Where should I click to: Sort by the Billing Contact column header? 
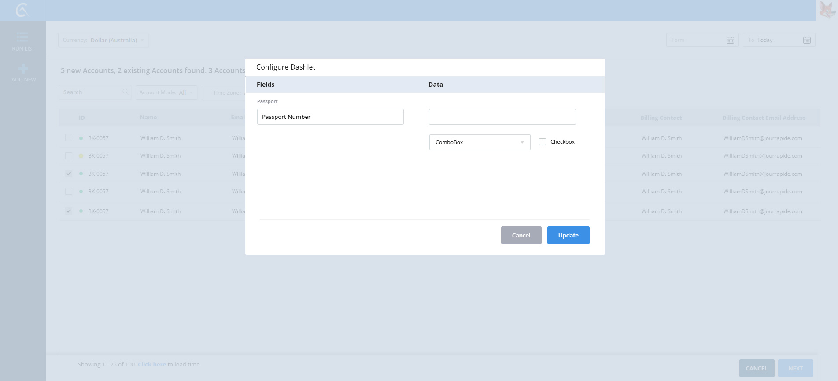click(x=661, y=118)
